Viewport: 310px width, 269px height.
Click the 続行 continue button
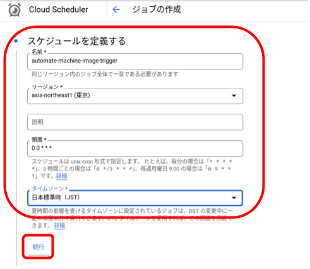click(x=39, y=247)
